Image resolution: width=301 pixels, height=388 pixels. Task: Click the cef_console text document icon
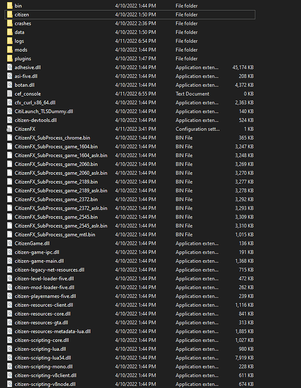pyautogui.click(x=10, y=94)
